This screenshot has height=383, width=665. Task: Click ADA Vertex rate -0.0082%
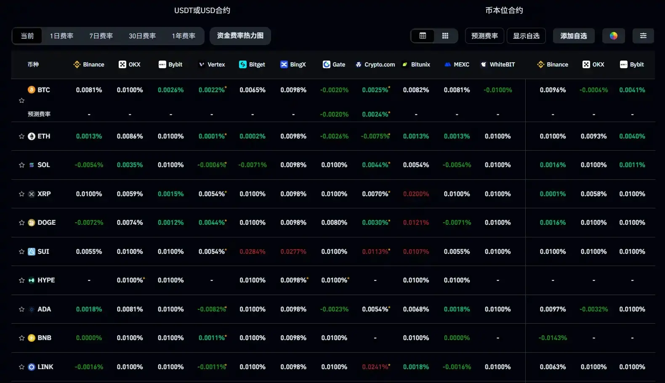(212, 309)
